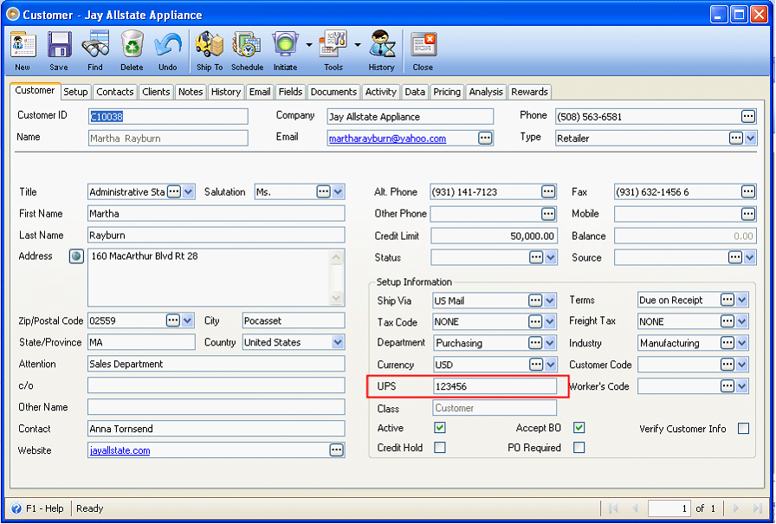Click the ellipsis button in the Phone field
776x524 pixels.
point(748,117)
